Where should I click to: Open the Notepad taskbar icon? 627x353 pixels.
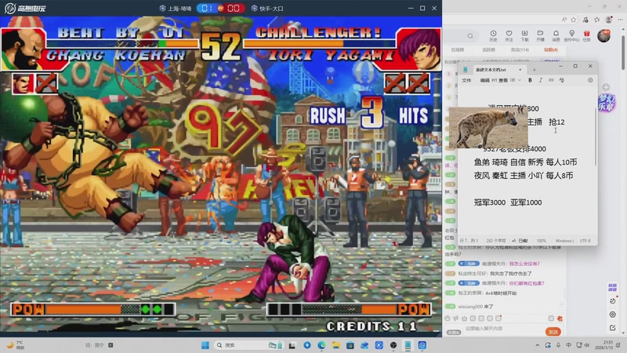(408, 345)
